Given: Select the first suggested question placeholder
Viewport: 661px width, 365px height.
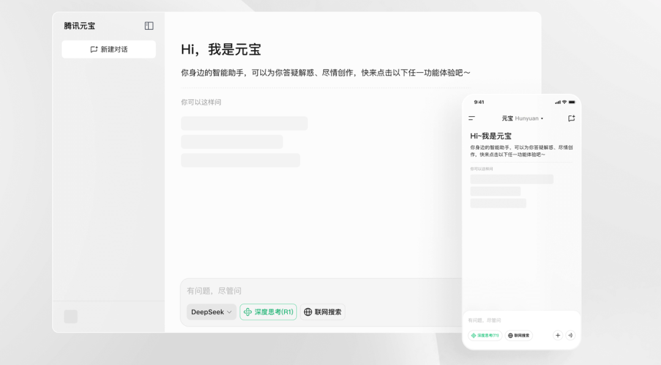Looking at the screenshot, I should 244,124.
